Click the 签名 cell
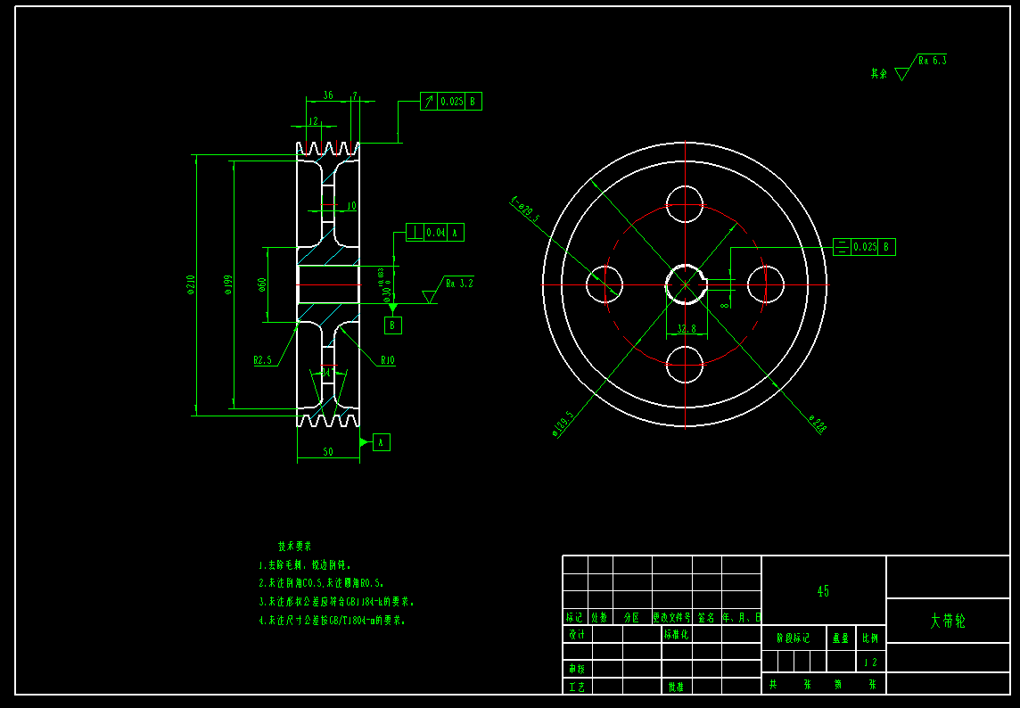Image resolution: width=1020 pixels, height=708 pixels. pos(706,617)
